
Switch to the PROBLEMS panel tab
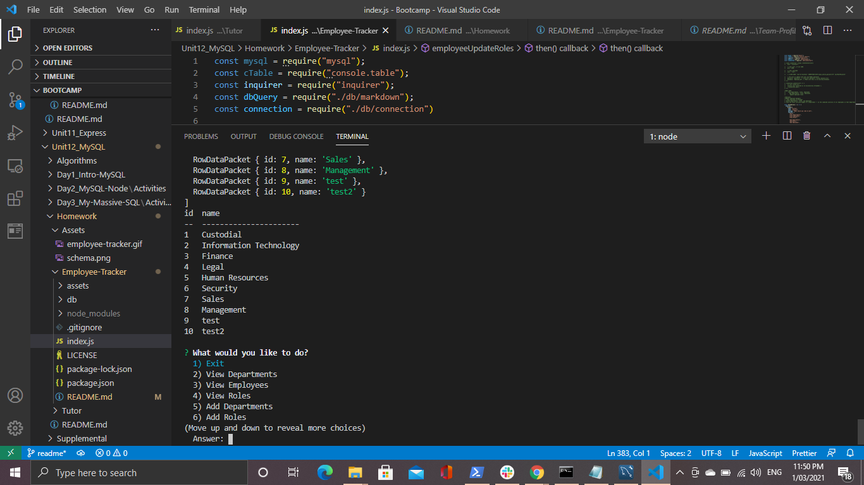(201, 136)
